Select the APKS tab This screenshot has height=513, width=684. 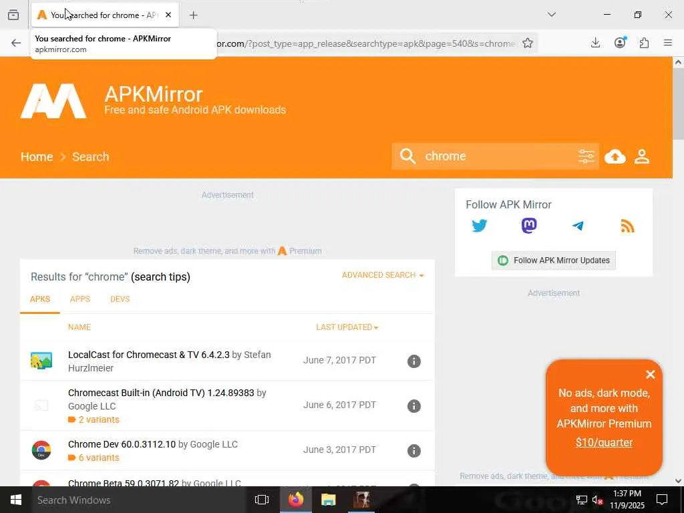pyautogui.click(x=39, y=299)
